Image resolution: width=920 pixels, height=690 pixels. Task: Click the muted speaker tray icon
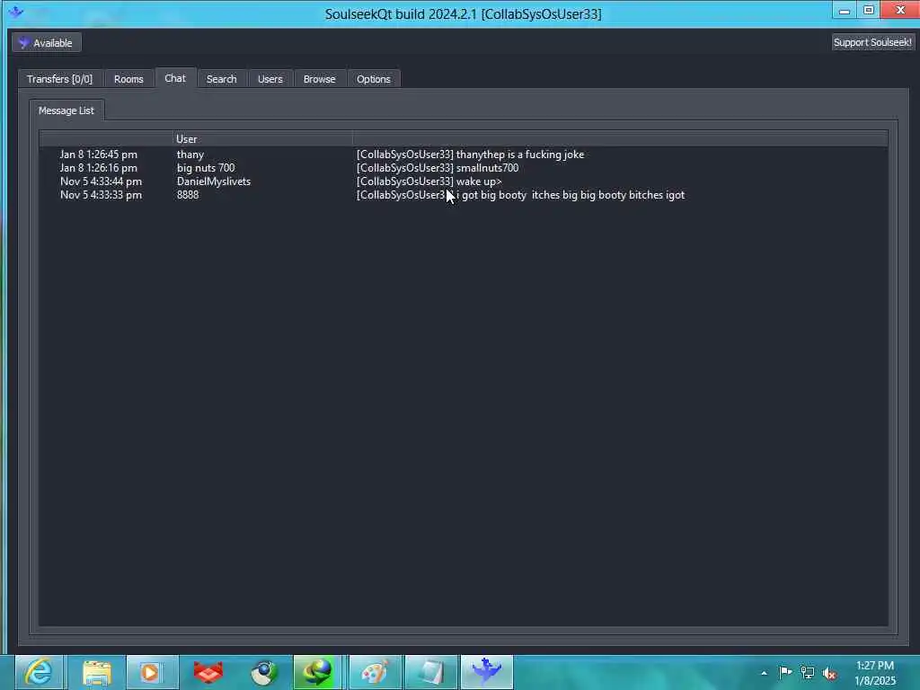(x=829, y=674)
